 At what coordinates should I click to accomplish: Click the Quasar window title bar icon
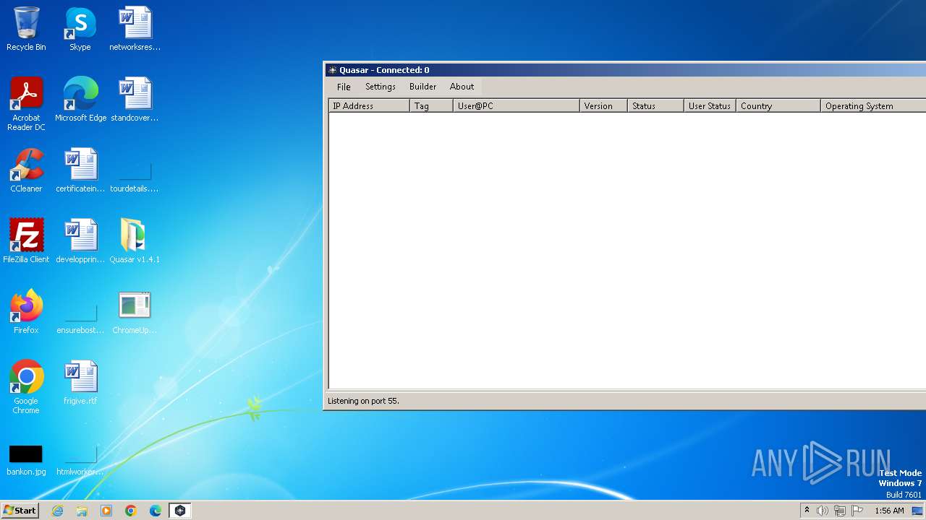[332, 70]
